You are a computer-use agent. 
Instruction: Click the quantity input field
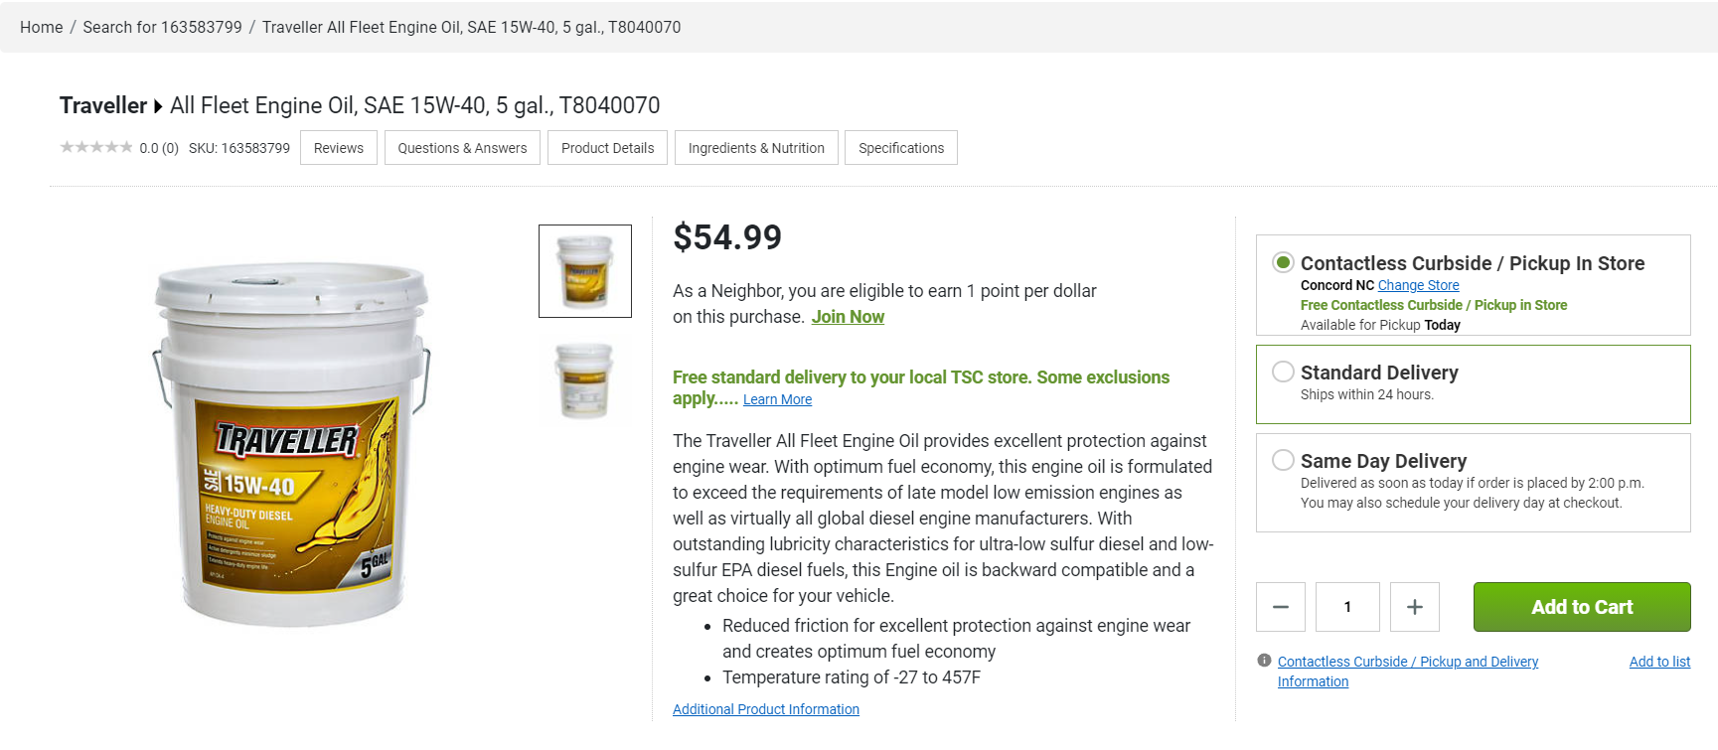1346,606
